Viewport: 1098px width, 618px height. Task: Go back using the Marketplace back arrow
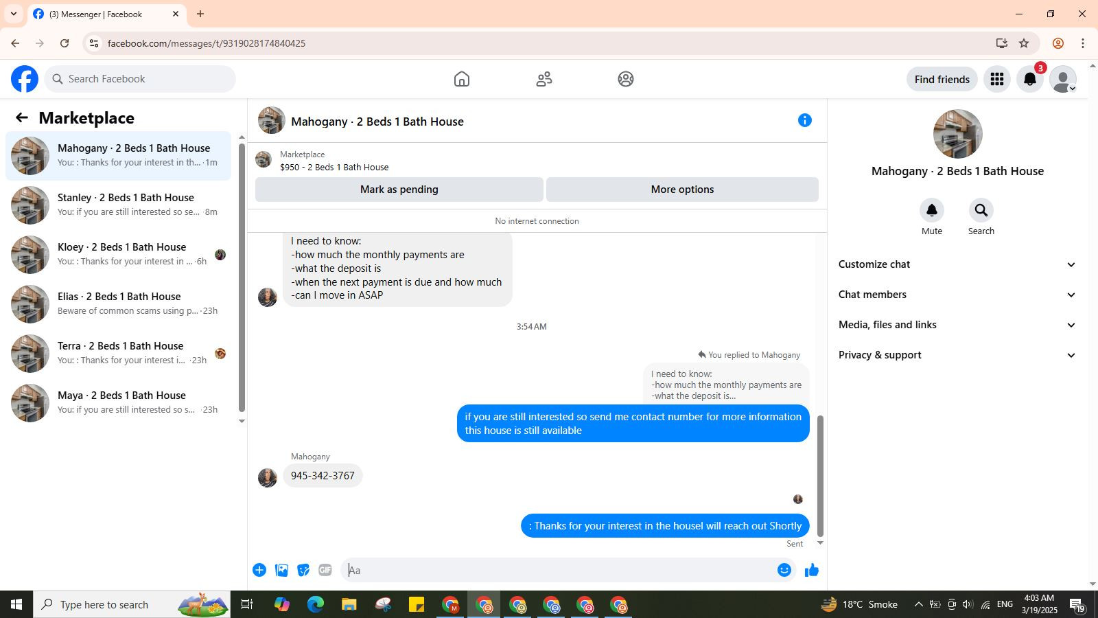tap(22, 117)
